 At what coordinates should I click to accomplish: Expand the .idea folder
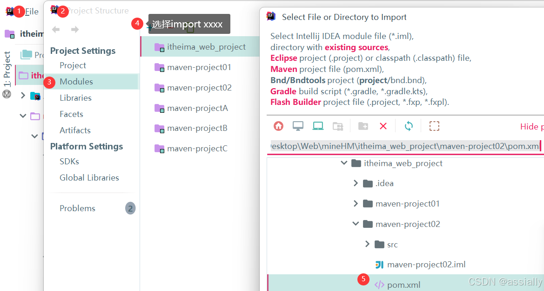356,183
